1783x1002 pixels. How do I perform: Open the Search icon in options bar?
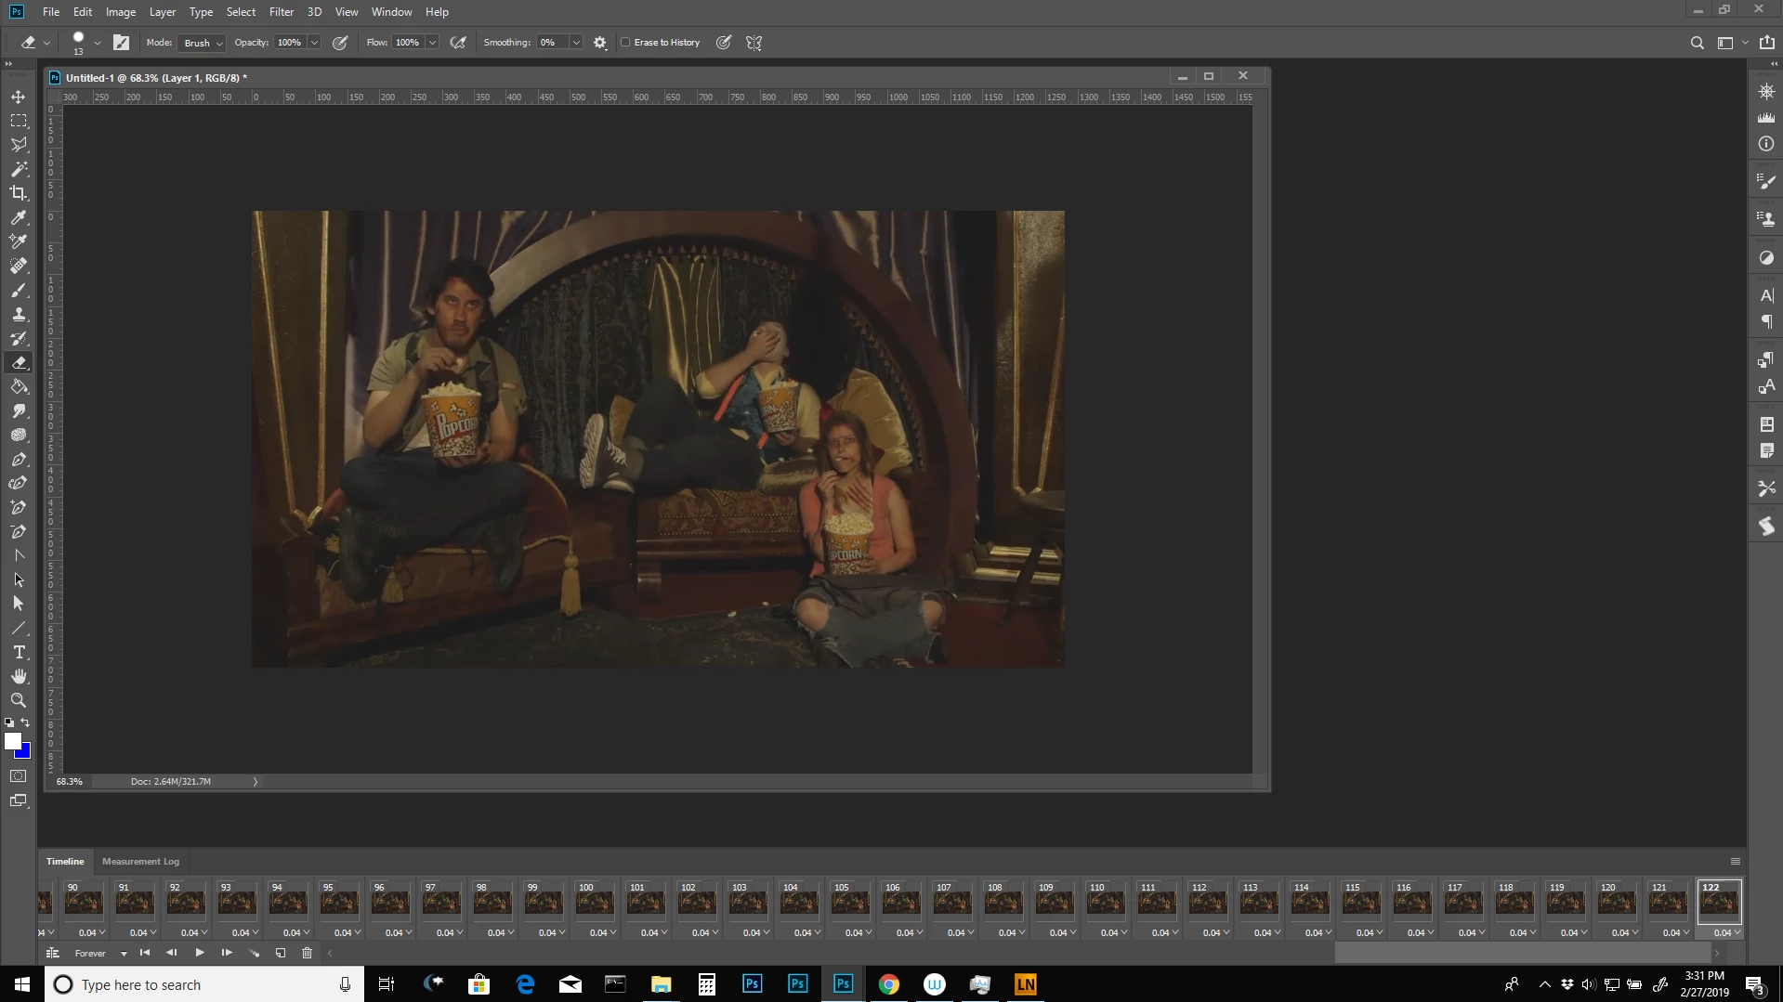1697,43
